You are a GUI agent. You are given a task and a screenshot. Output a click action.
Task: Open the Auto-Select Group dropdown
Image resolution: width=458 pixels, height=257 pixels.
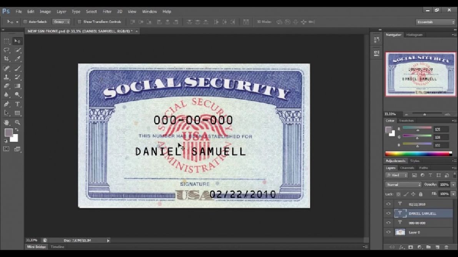coord(61,22)
